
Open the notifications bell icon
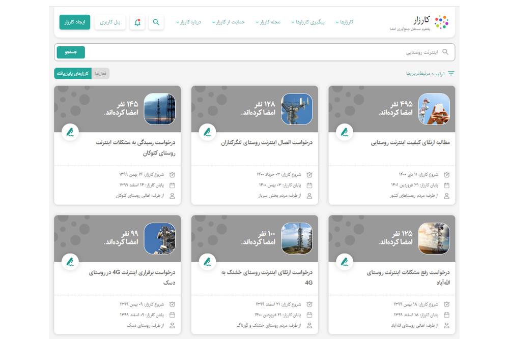pyautogui.click(x=137, y=22)
